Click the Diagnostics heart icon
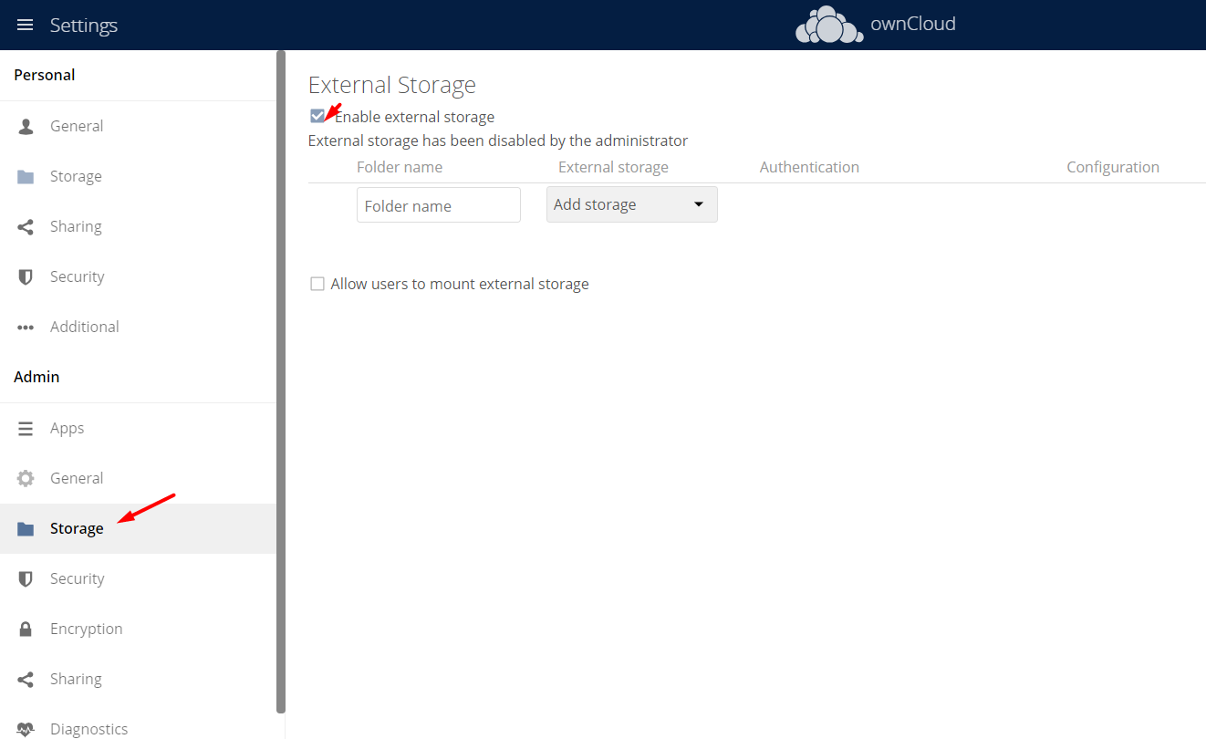This screenshot has height=739, width=1206. pos(26,727)
